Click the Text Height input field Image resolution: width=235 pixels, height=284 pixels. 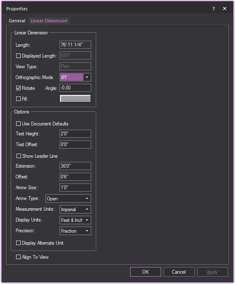tap(75, 134)
